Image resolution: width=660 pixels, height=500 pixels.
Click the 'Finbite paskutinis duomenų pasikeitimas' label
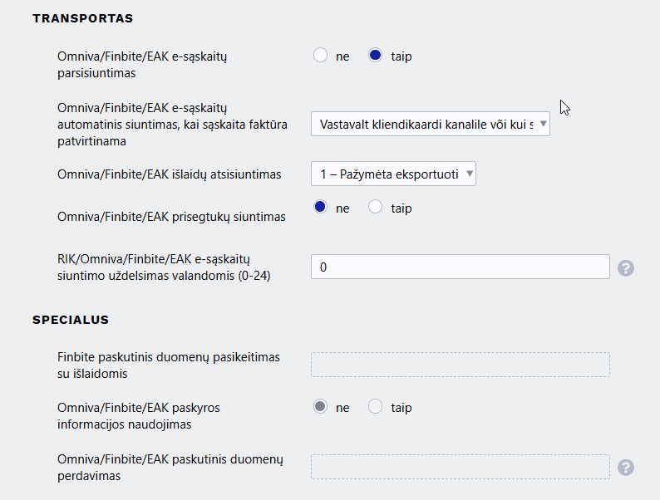point(169,365)
